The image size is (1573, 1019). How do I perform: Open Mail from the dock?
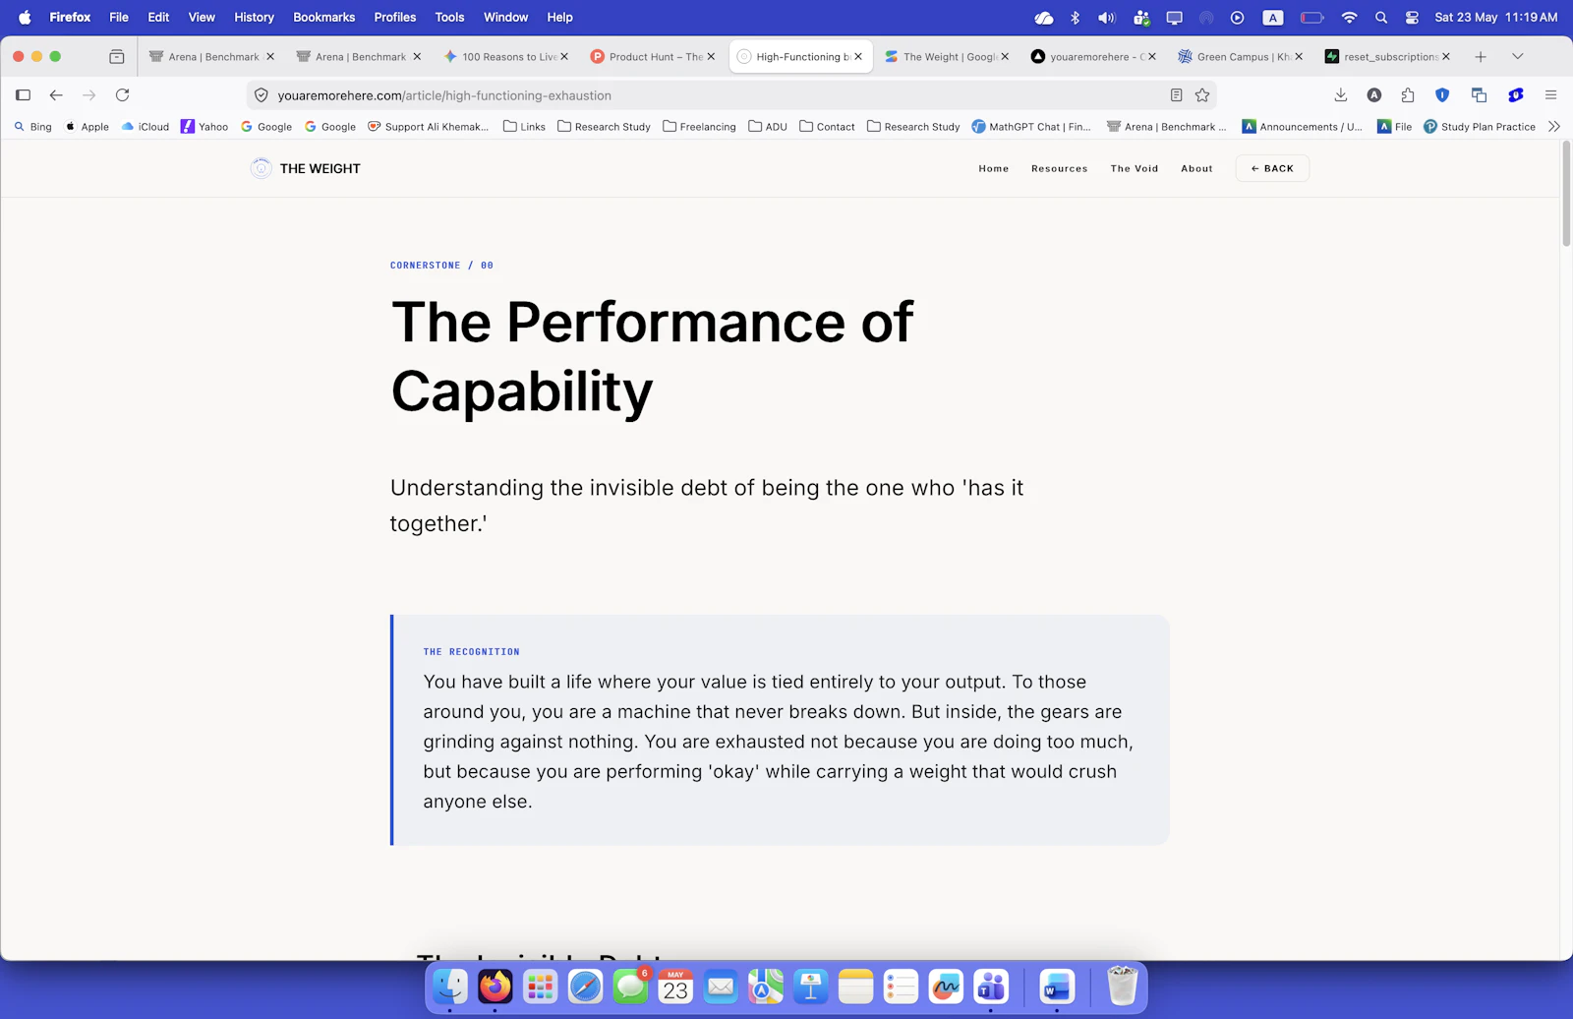coord(721,987)
